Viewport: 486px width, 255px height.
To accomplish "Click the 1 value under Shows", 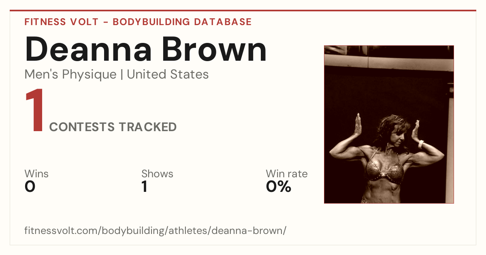I will coord(144,187).
